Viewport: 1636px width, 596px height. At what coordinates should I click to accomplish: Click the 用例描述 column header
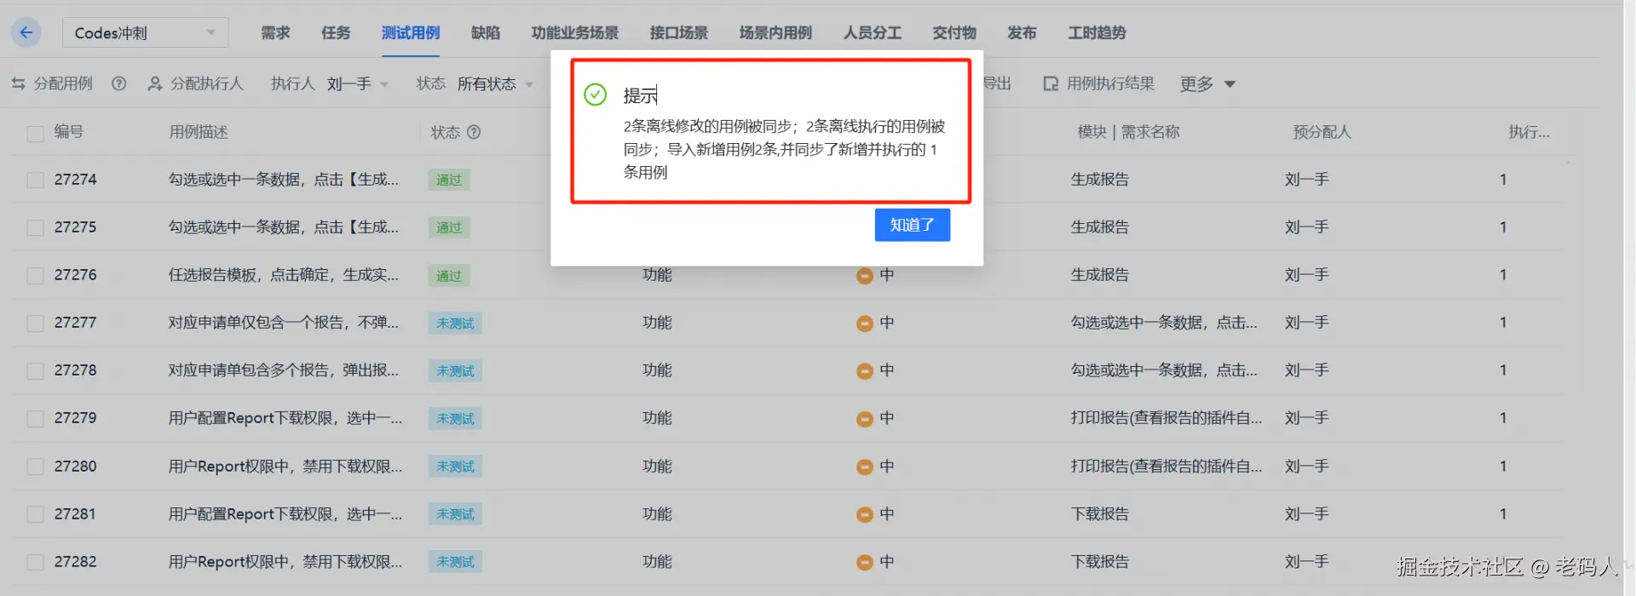pyautogui.click(x=199, y=132)
